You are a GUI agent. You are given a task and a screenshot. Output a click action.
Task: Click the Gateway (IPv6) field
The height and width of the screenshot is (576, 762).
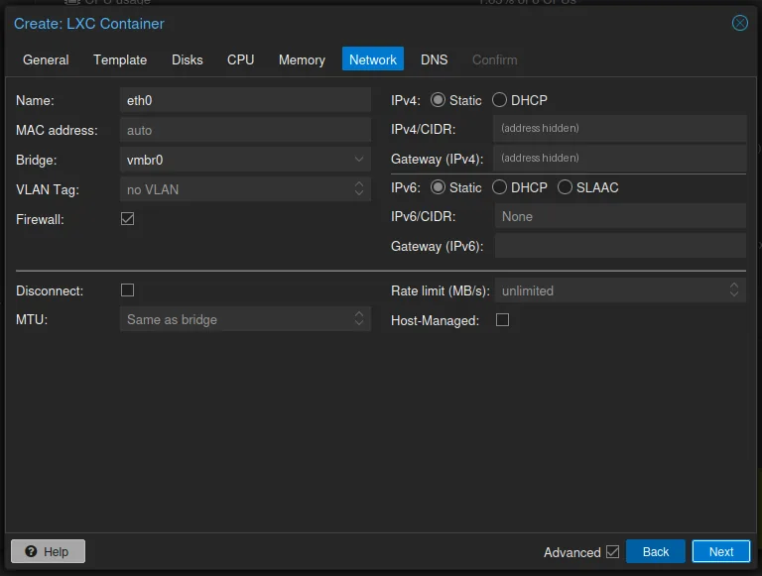(620, 246)
